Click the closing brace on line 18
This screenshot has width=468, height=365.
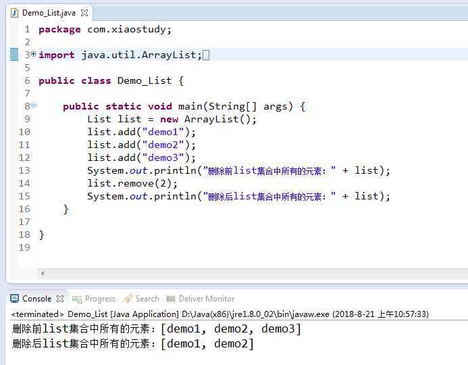point(41,235)
